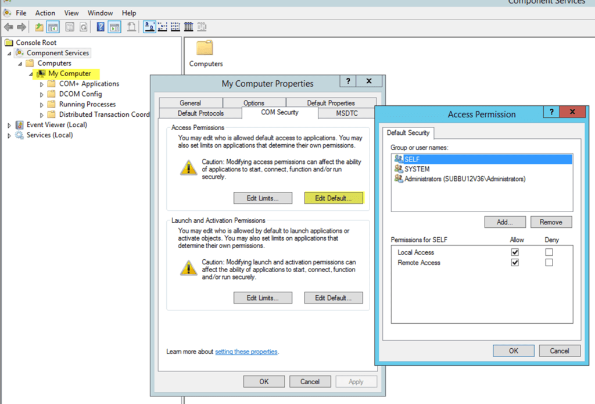
Task: Toggle Allow checkbox for Local Access
Action: tap(515, 252)
